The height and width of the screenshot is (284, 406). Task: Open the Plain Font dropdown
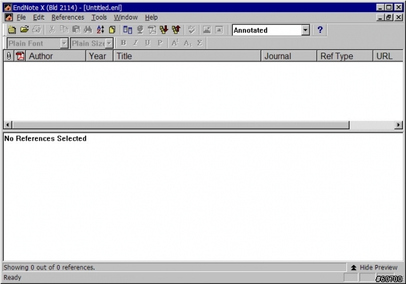click(x=63, y=44)
